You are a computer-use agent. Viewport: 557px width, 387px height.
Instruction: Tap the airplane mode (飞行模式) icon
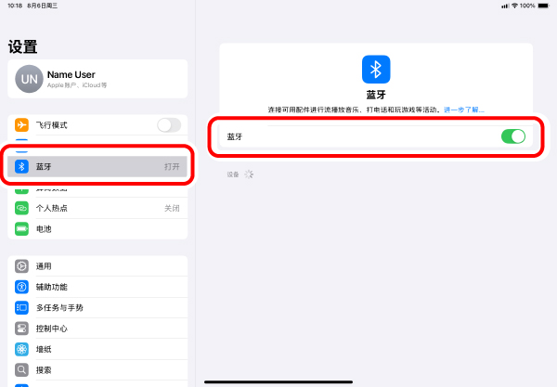[22, 124]
